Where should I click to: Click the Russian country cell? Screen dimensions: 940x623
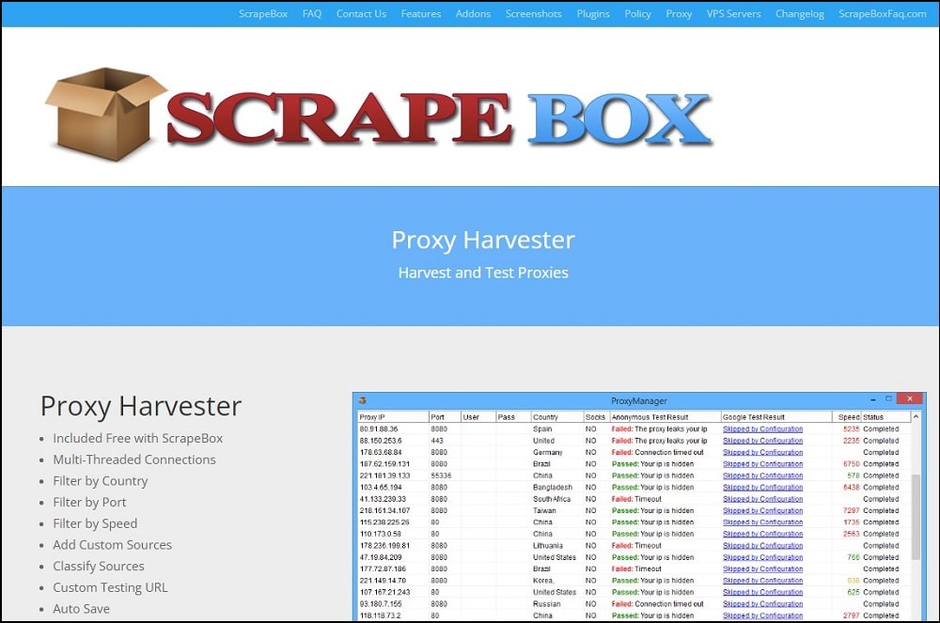546,604
